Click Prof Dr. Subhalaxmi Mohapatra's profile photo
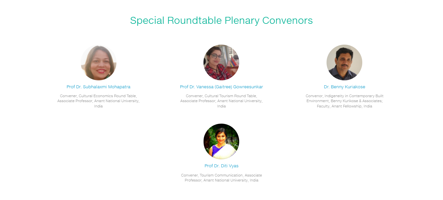The width and height of the screenshot is (443, 200). click(x=99, y=62)
